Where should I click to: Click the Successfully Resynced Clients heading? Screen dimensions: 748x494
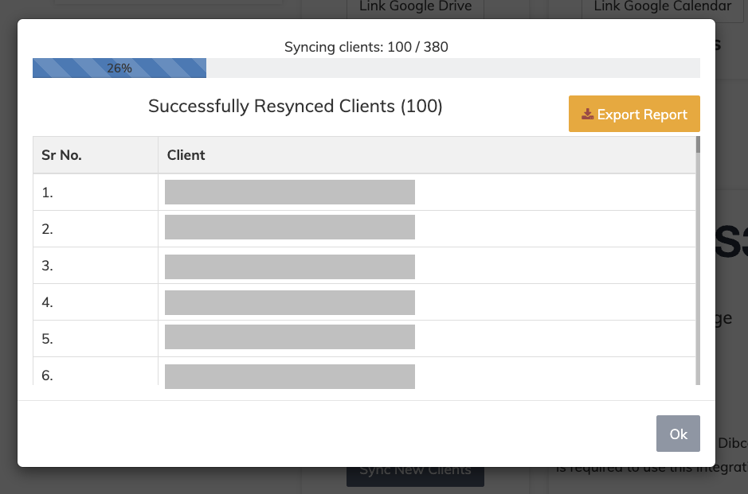(295, 107)
